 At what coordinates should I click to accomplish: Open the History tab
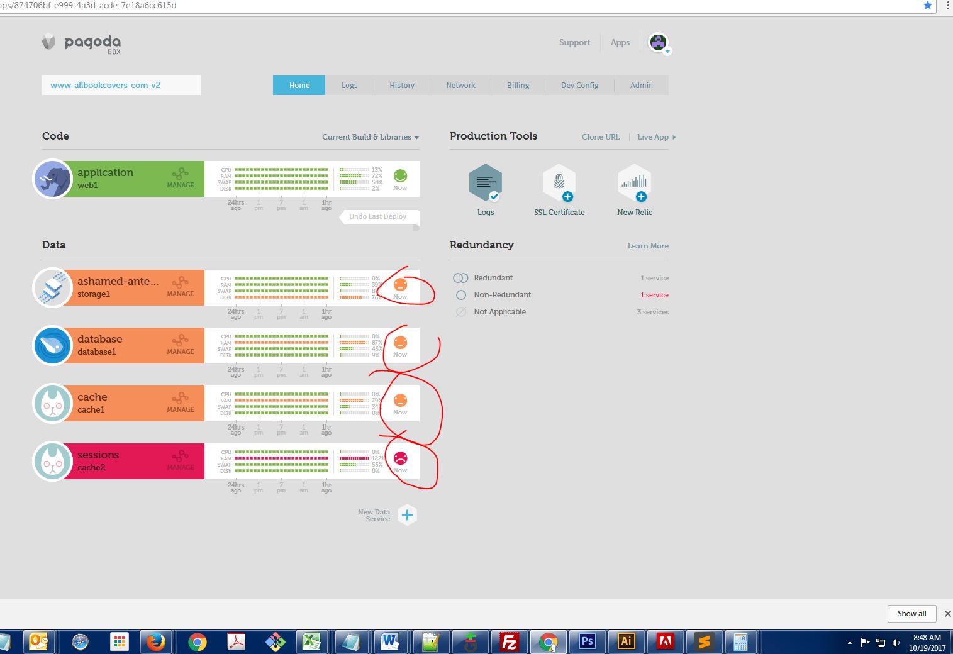tap(402, 86)
